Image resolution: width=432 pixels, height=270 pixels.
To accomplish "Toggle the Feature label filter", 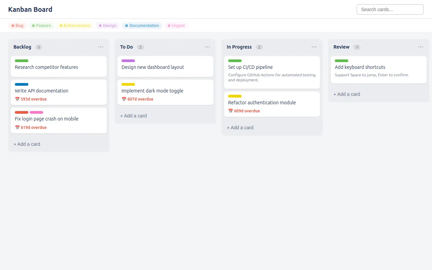I will tap(42, 26).
